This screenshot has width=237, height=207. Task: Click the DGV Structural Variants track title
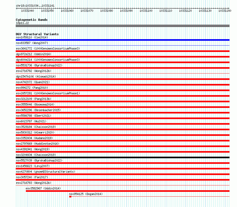click(x=37, y=34)
